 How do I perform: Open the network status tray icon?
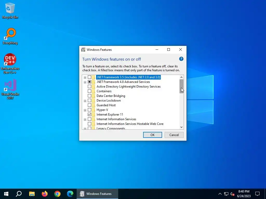[226, 194]
